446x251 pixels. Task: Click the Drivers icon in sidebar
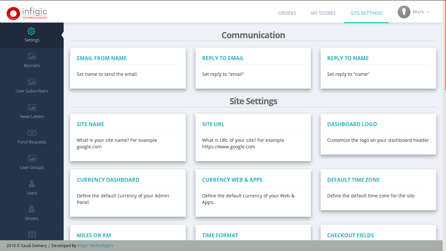pyautogui.click(x=32, y=209)
